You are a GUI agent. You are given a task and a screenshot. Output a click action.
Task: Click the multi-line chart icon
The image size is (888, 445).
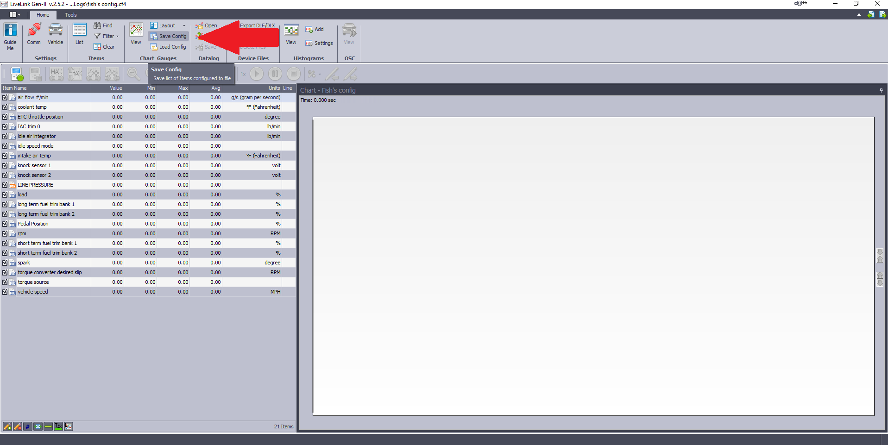[69, 426]
